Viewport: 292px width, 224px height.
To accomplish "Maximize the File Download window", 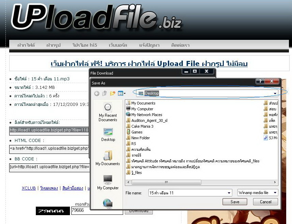I will (195, 71).
